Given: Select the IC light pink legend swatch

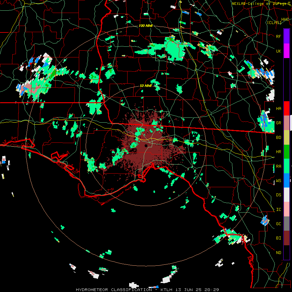Looking at the screenshot, I should [x=286, y=209].
